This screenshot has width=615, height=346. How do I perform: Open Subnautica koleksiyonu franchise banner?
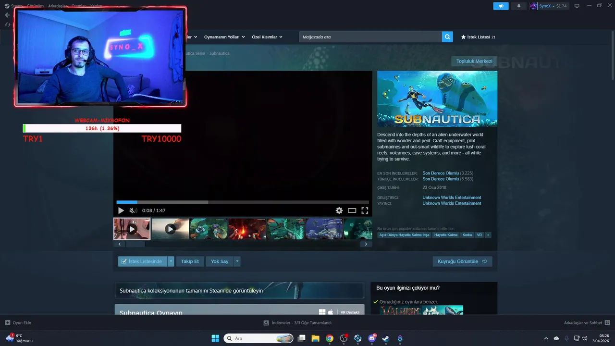pyautogui.click(x=239, y=290)
